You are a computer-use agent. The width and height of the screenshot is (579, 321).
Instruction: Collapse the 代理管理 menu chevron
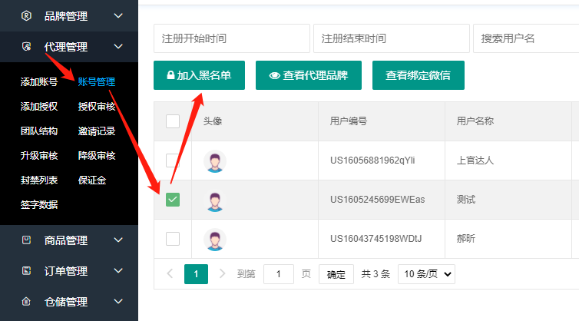point(117,47)
